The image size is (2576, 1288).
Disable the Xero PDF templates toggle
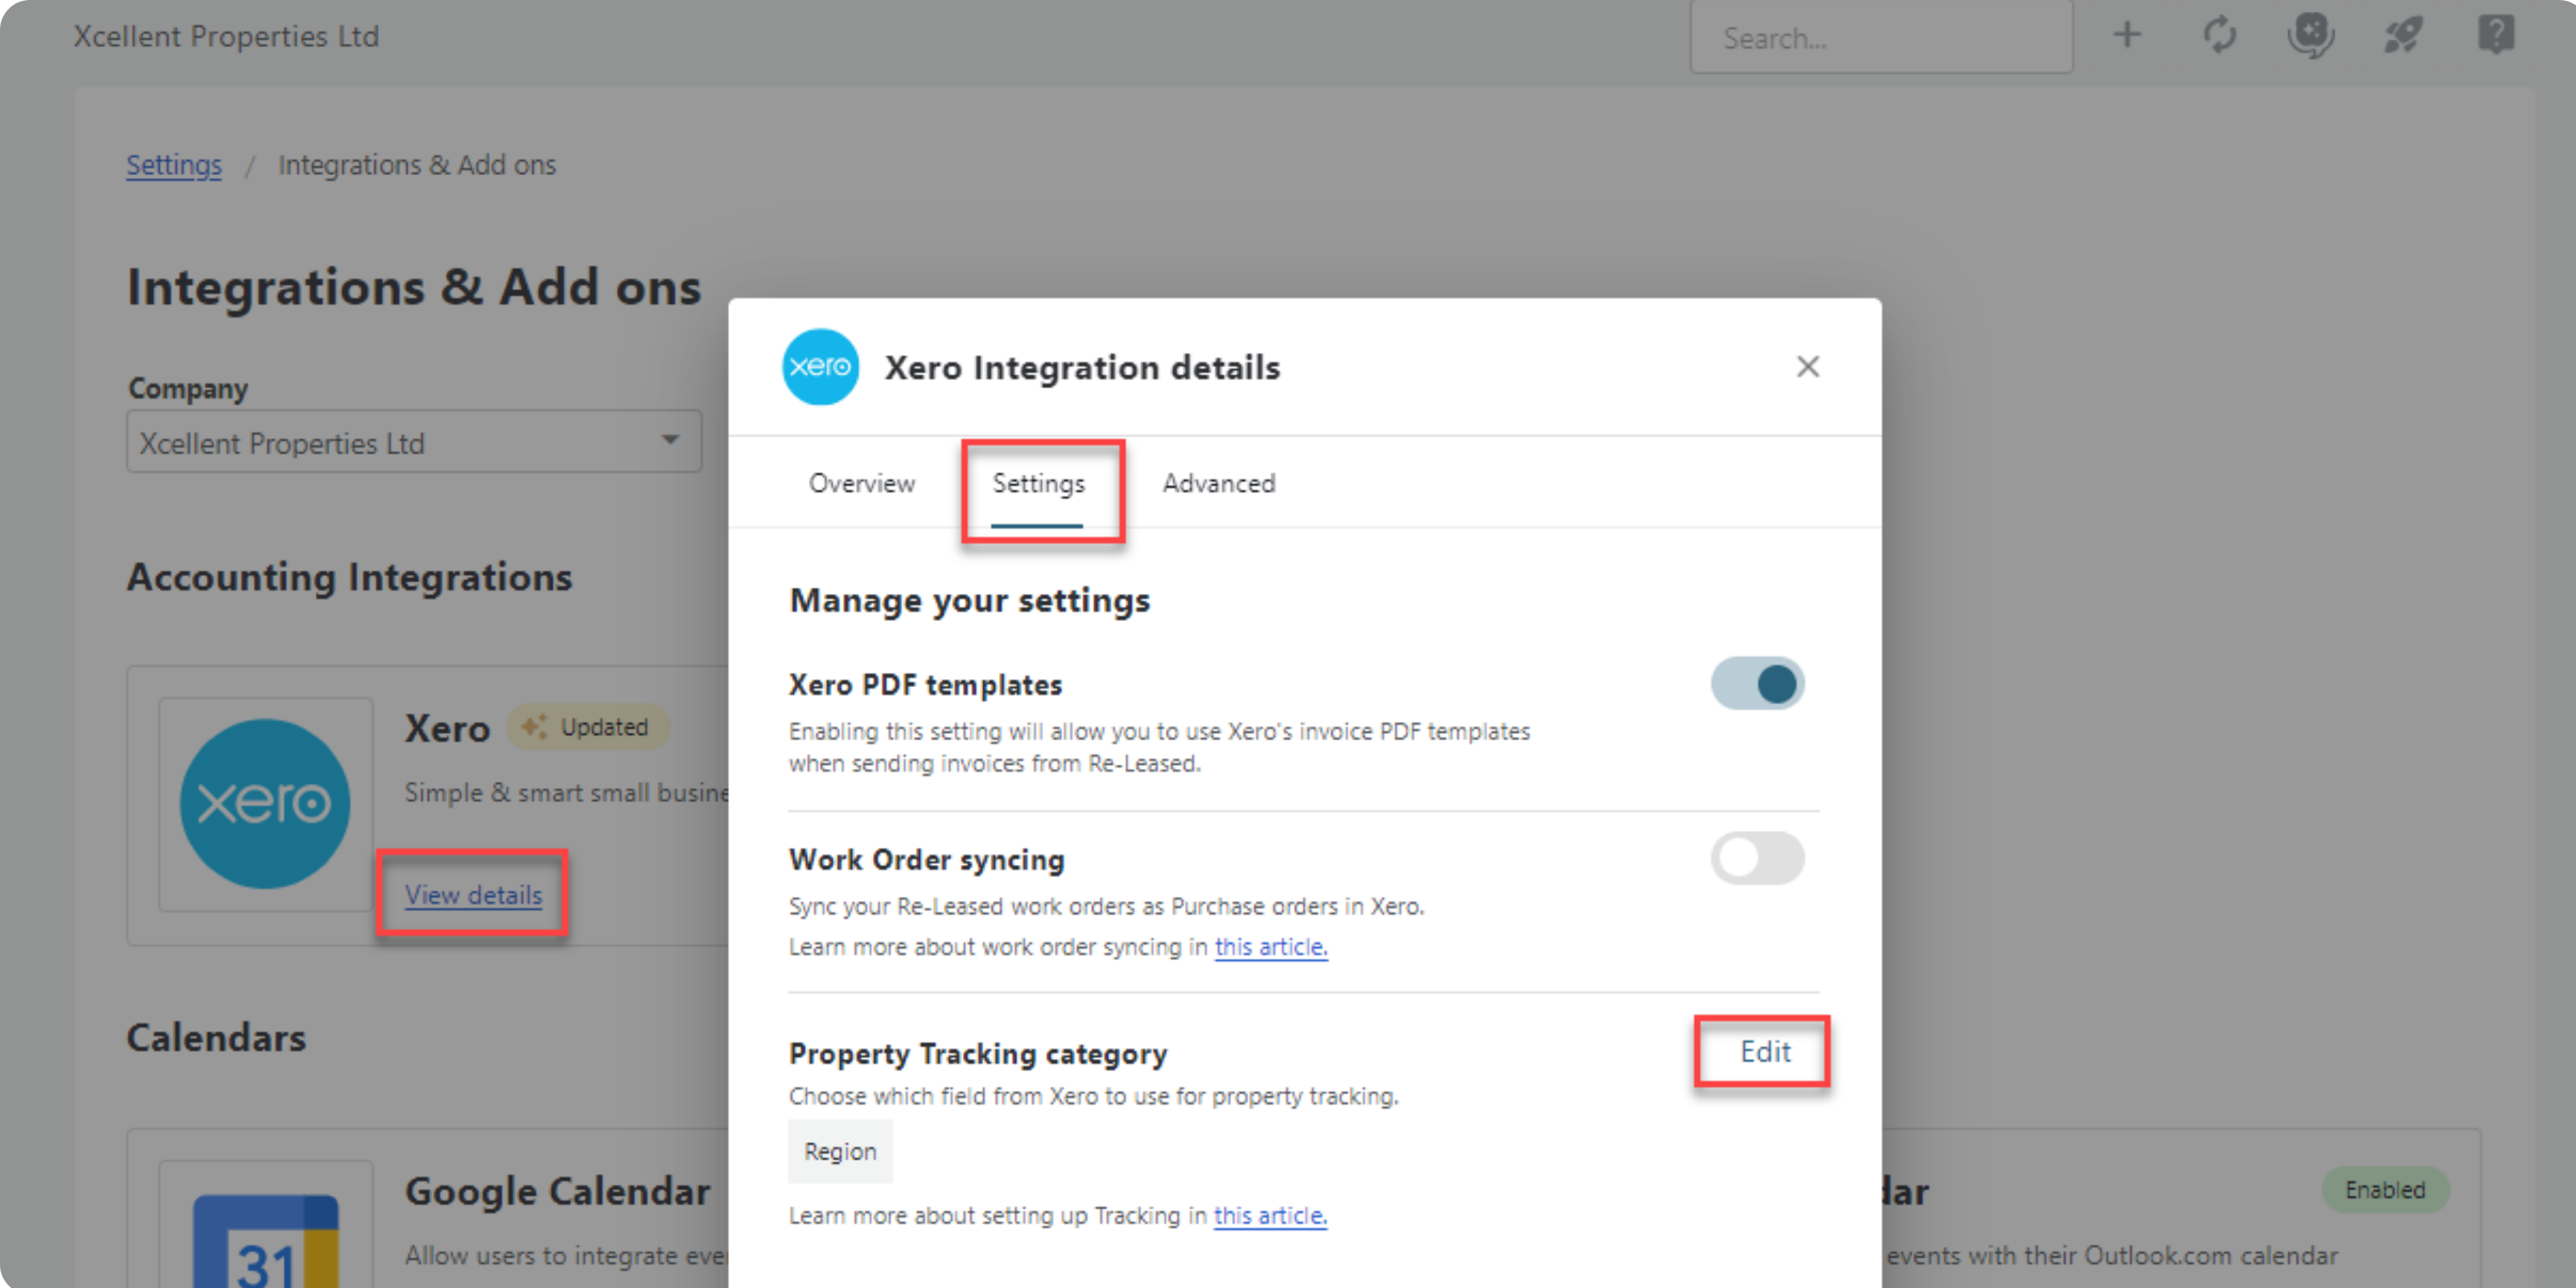coord(1757,684)
